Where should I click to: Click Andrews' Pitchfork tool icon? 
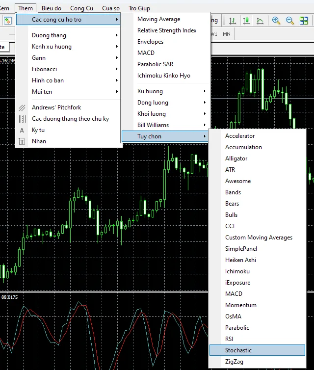pyautogui.click(x=22, y=108)
